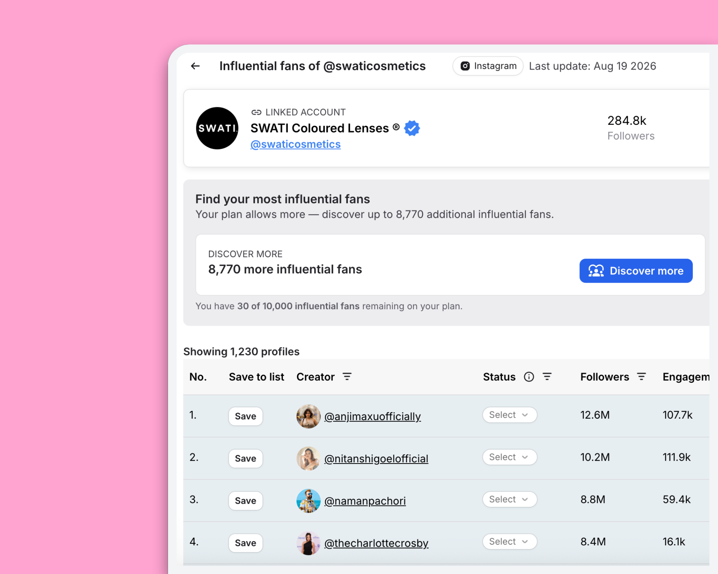
Task: Expand the Status dropdown for @nitanshigoelofficial
Action: tap(509, 457)
